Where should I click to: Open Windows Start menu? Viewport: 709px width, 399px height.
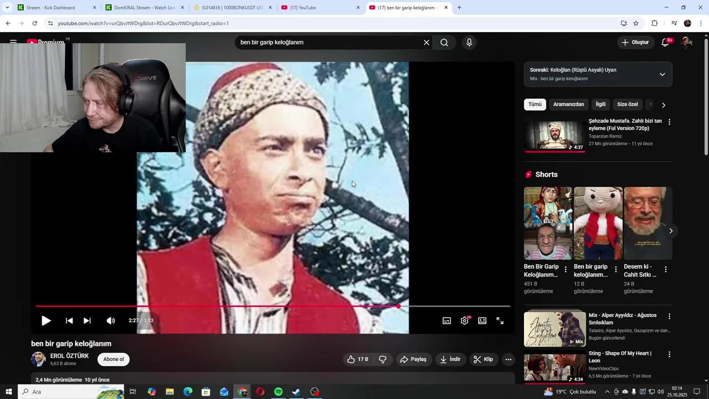9,392
